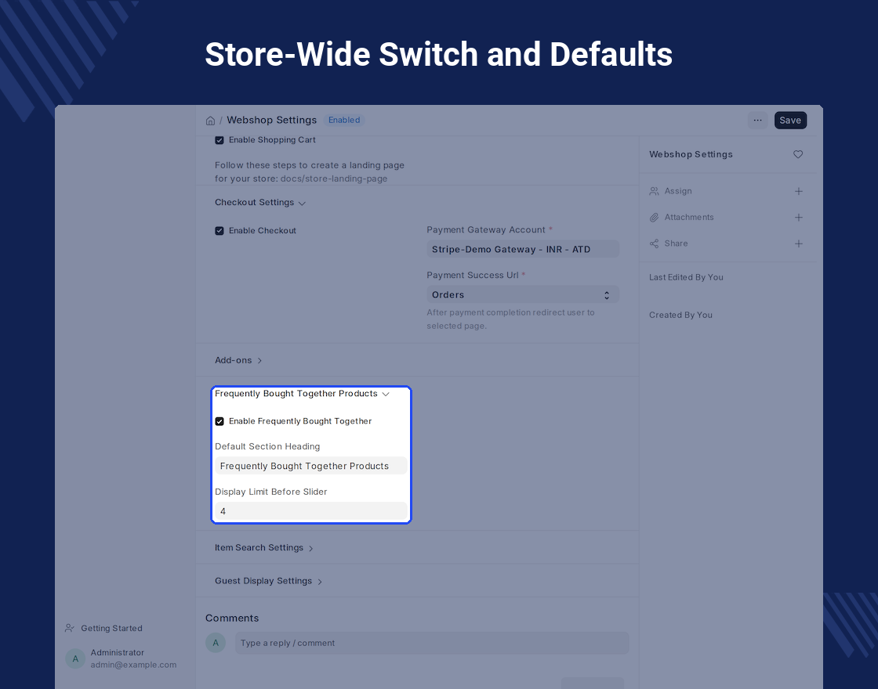Click the Comments heading
The height and width of the screenshot is (689, 878).
232,618
